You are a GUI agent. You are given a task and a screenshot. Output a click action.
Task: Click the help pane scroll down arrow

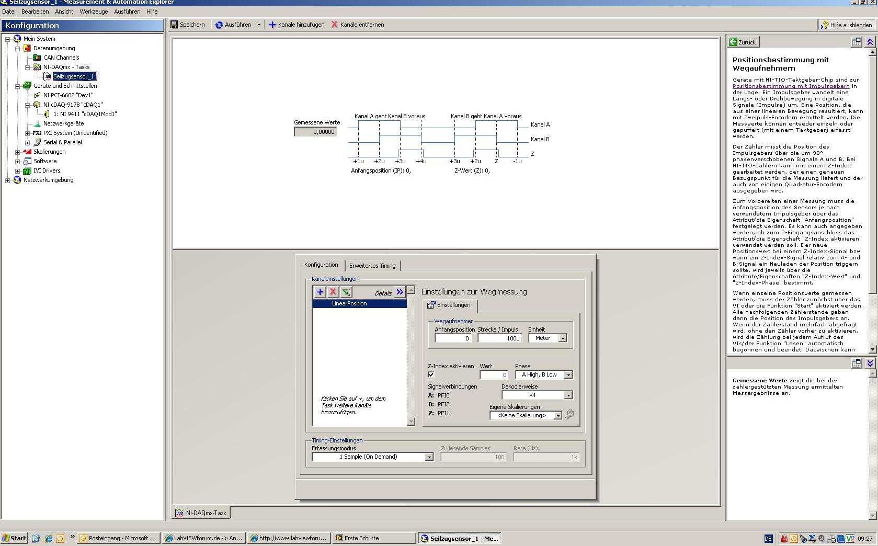pyautogui.click(x=872, y=349)
